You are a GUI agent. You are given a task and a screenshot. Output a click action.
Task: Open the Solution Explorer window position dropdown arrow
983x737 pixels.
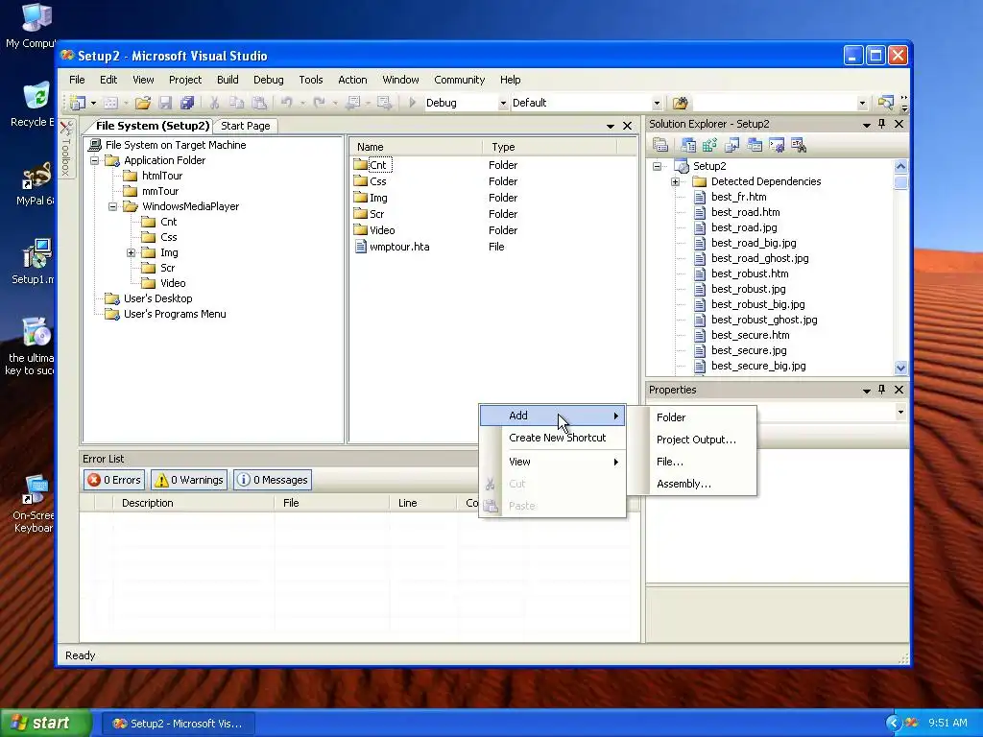(x=867, y=125)
